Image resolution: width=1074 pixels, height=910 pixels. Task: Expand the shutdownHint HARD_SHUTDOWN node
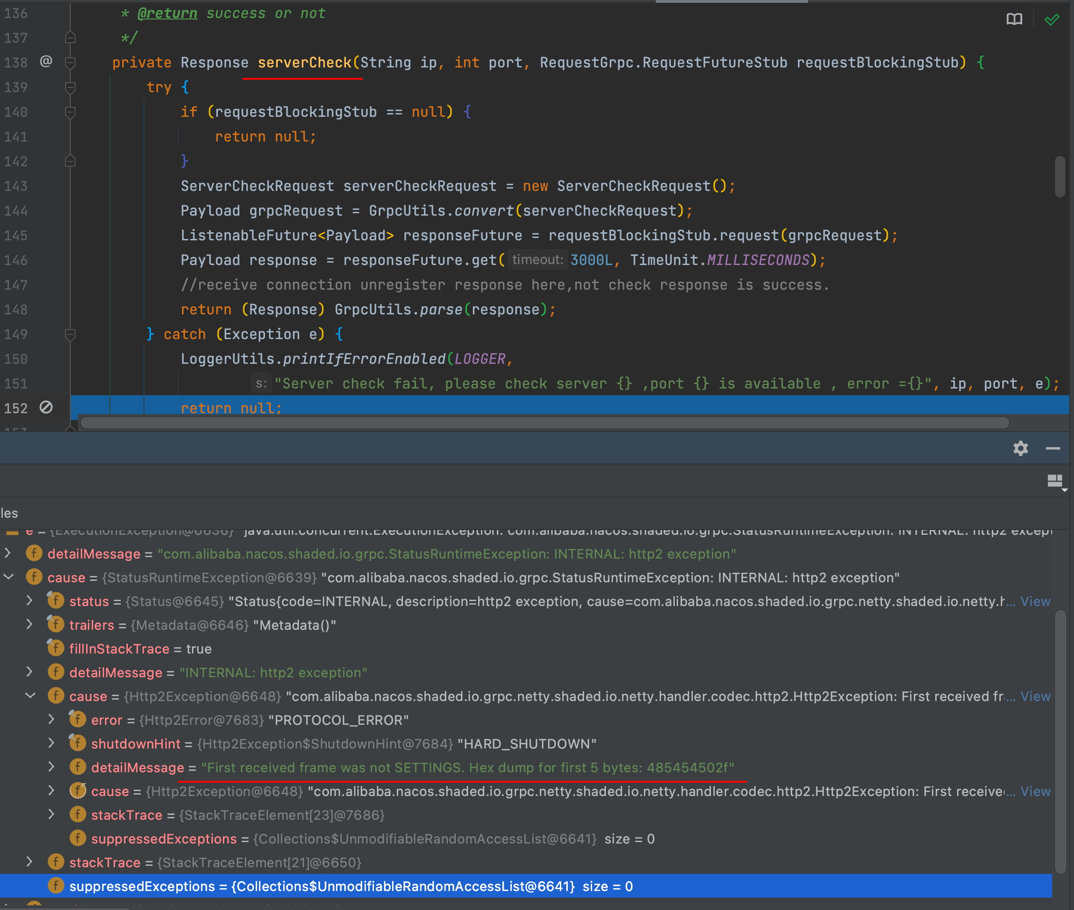click(51, 743)
